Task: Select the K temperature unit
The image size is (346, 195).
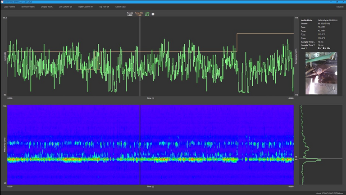Action: 328,48
